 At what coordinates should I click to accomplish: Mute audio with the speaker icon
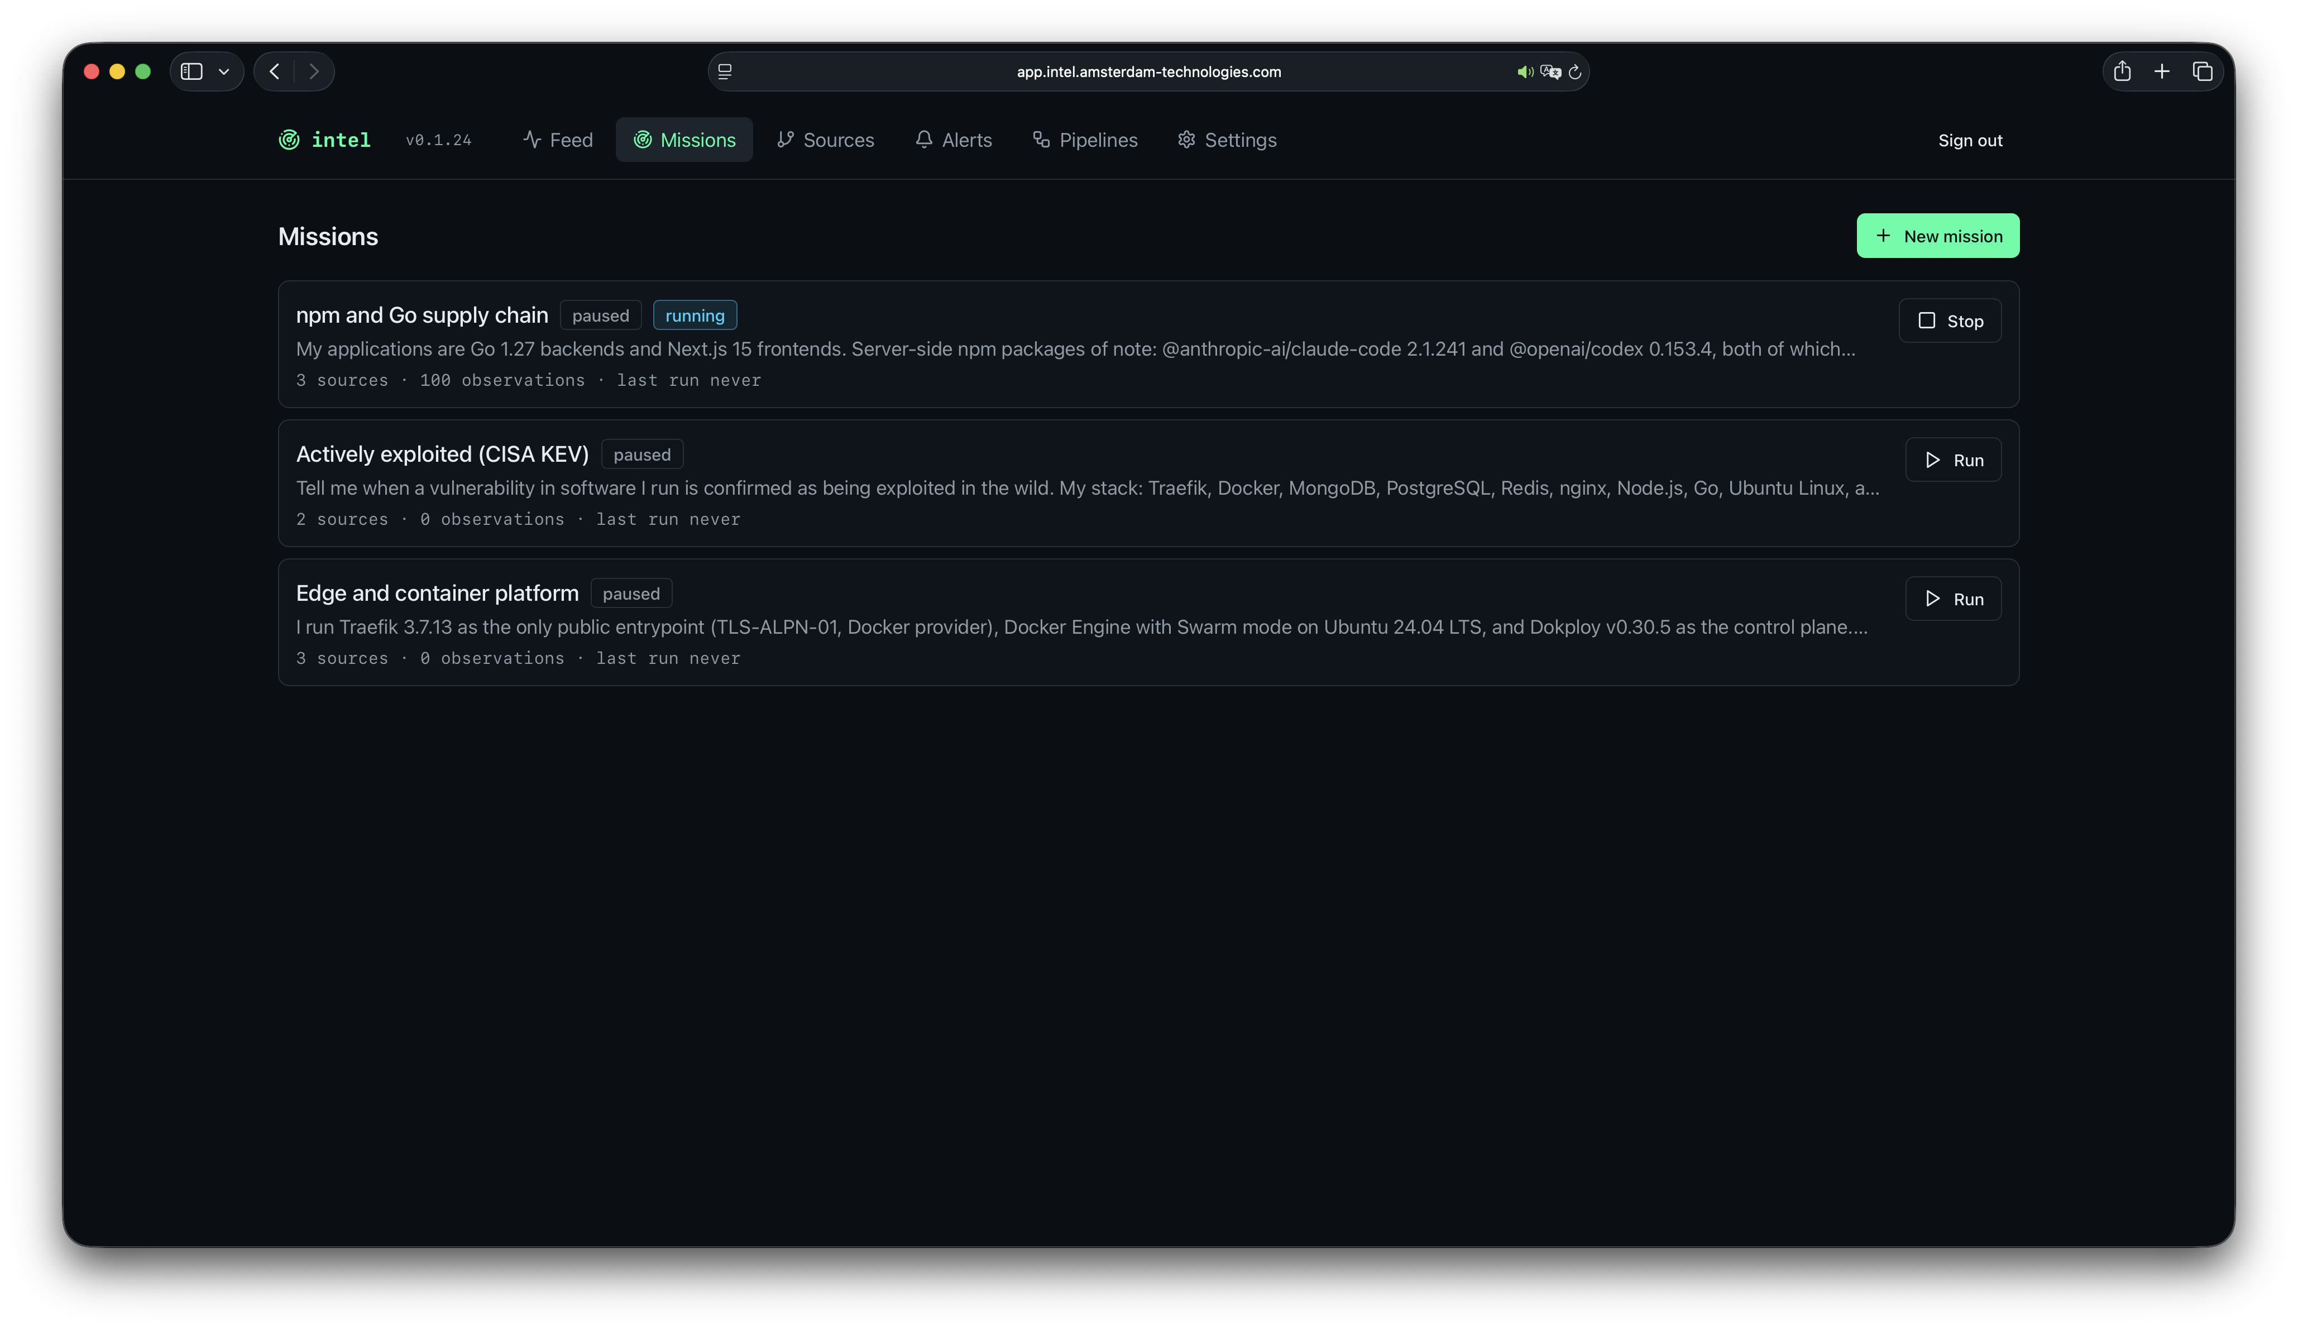coord(1525,72)
